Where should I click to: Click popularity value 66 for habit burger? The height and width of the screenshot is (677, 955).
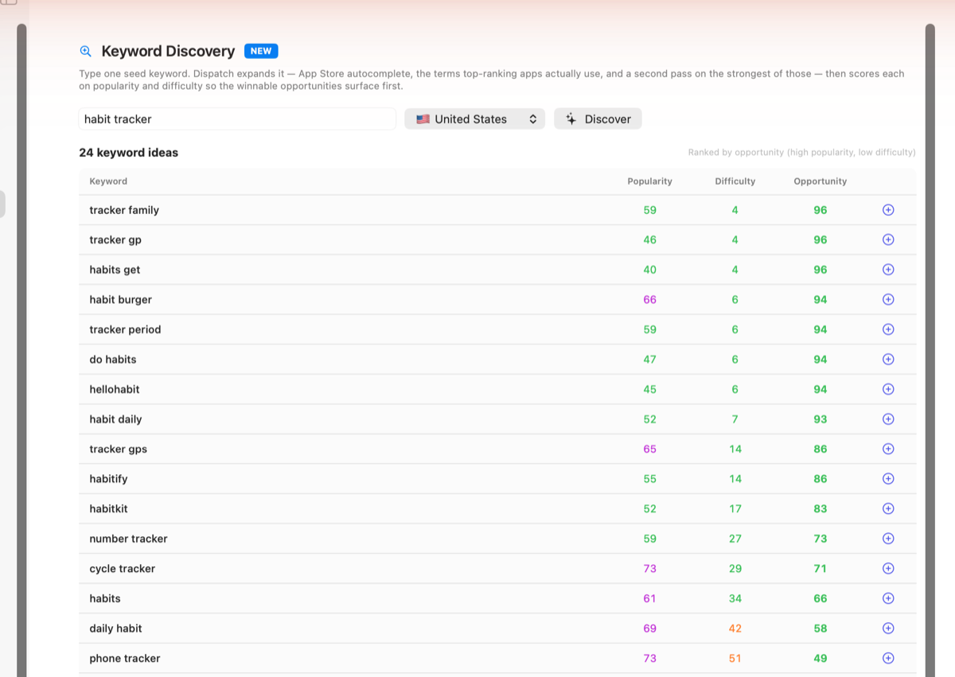[x=649, y=299]
